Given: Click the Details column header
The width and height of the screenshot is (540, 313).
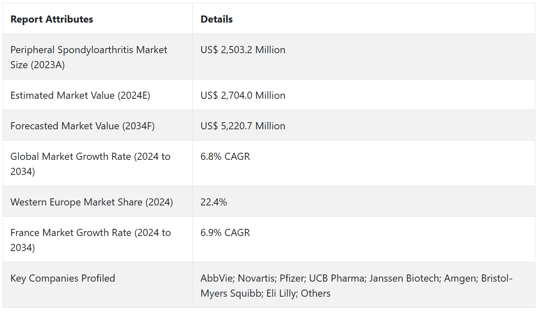Looking at the screenshot, I should (x=216, y=19).
